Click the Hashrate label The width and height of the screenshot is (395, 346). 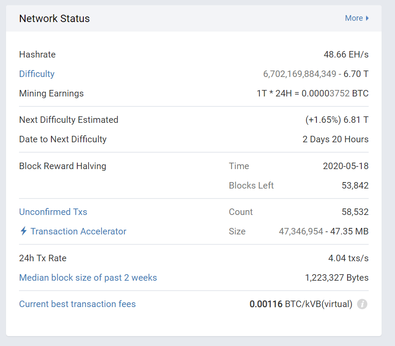pyautogui.click(x=37, y=54)
